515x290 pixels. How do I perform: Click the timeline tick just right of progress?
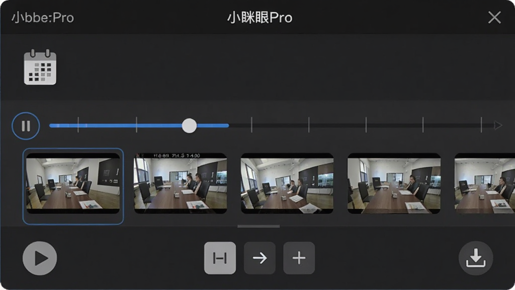click(251, 125)
